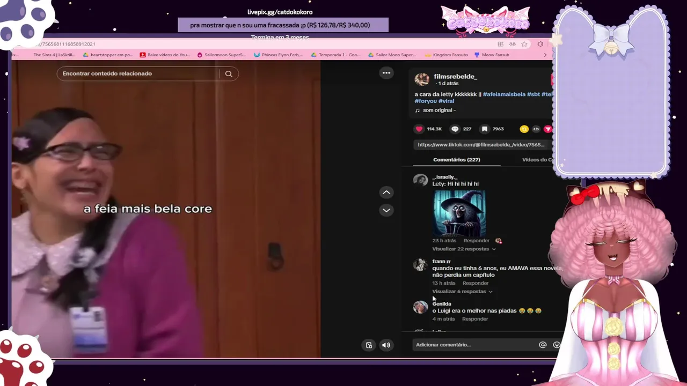Screen dimensions: 687x386
Task: Go to previous video with up arrow
Action: 386,192
